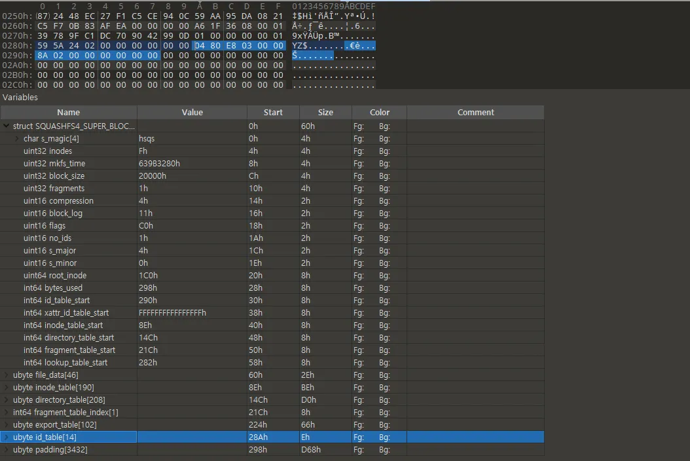Expand the ubyte padding[3432] entry
The width and height of the screenshot is (690, 461).
click(x=7, y=450)
